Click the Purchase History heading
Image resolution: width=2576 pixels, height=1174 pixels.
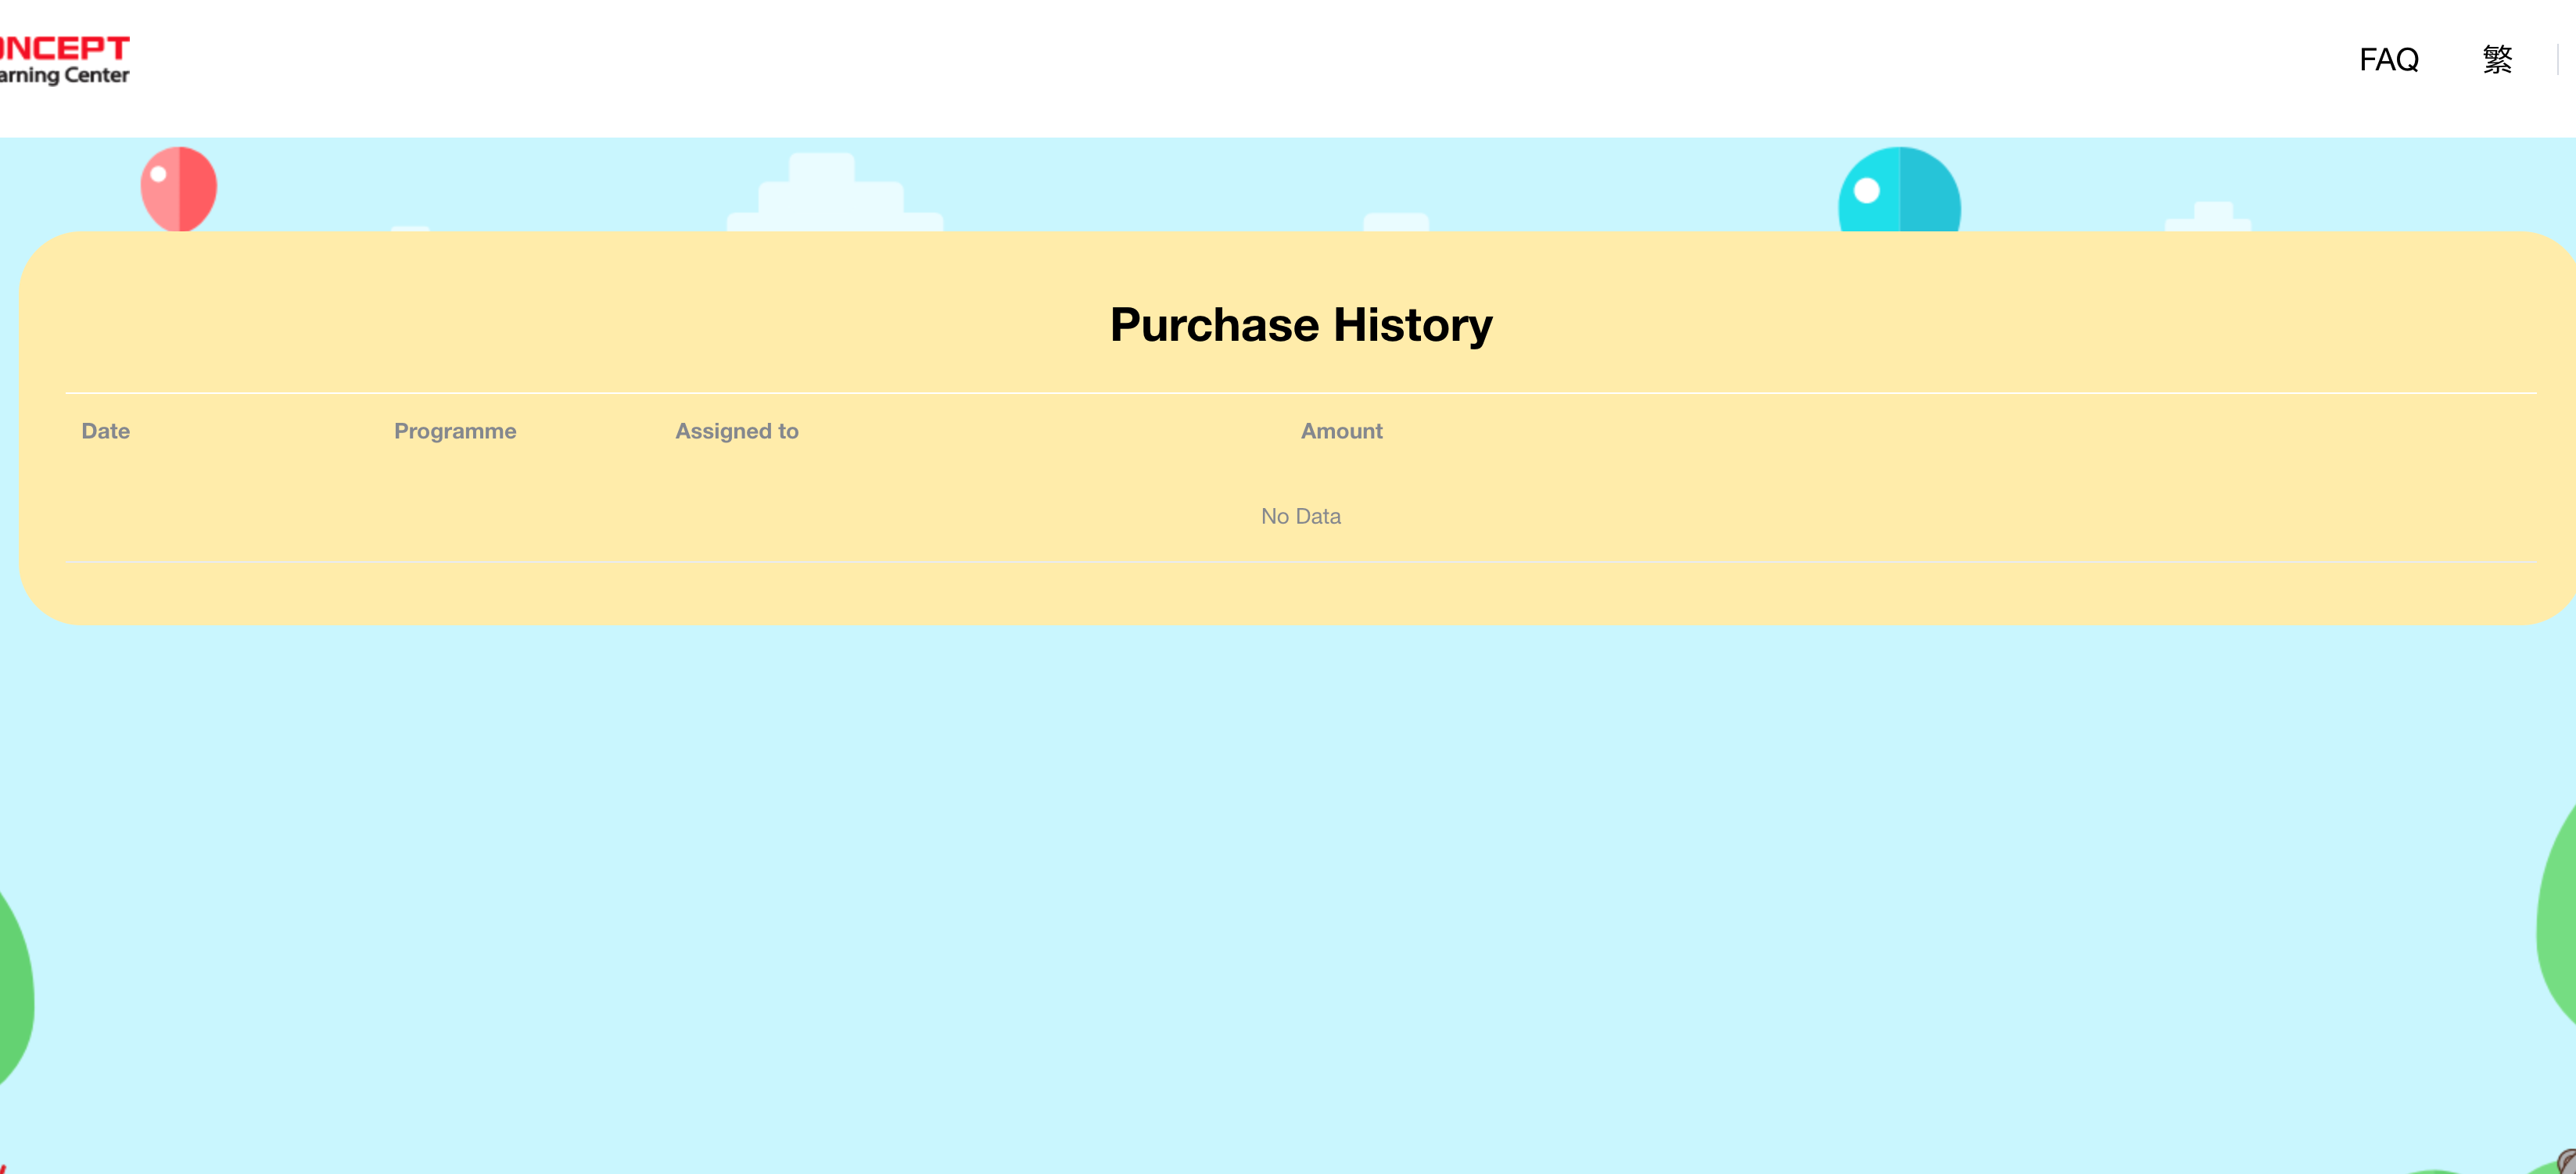1301,324
